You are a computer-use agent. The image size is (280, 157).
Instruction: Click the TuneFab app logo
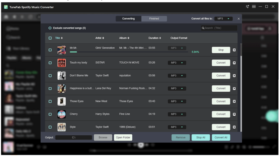point(6,7)
